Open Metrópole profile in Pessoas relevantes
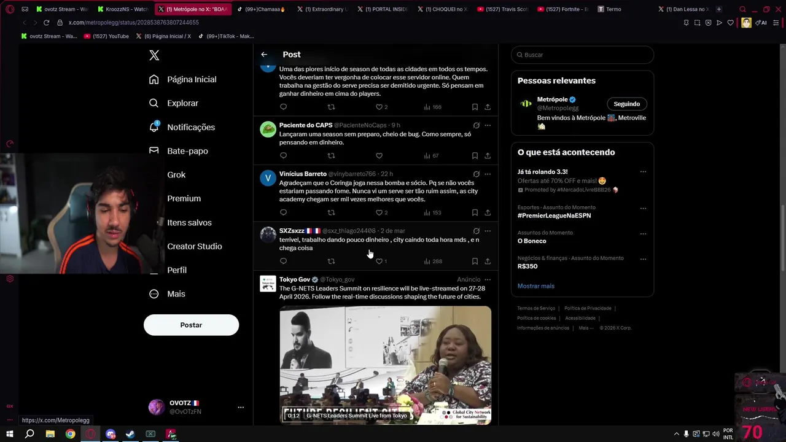 [x=553, y=99]
